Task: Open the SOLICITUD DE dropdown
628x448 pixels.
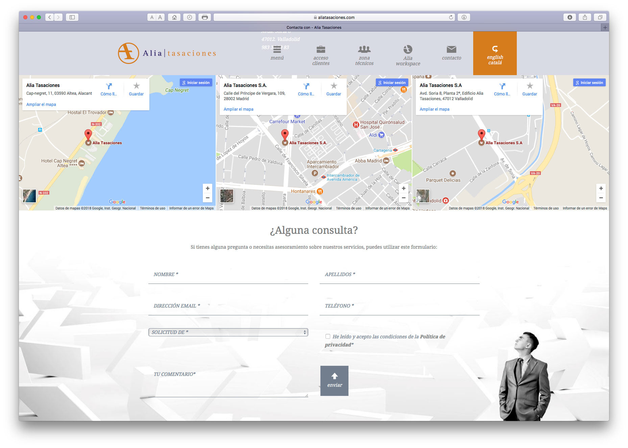Action: [x=228, y=332]
